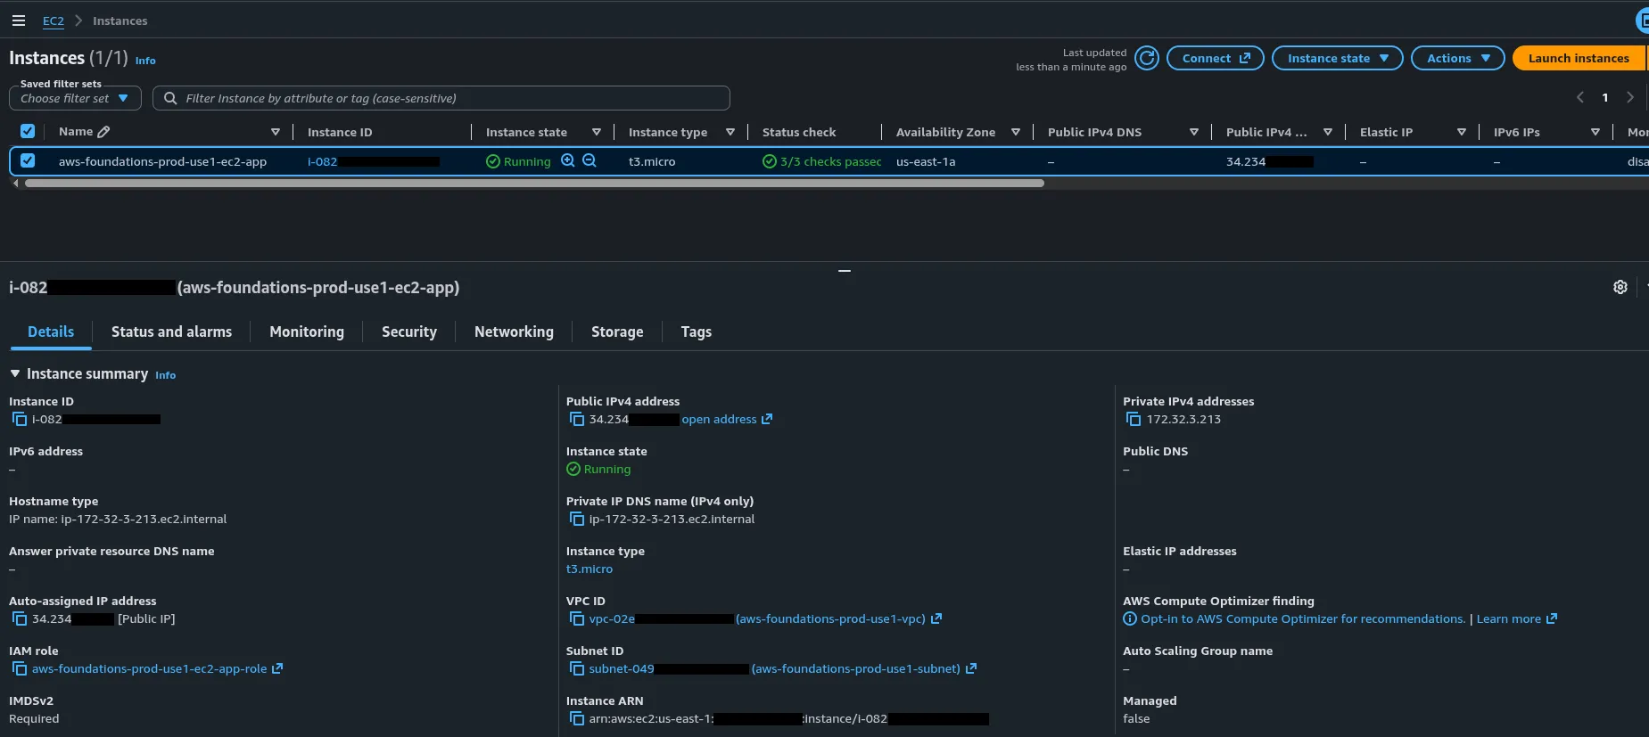Sort by Instance state column arrow
Image resolution: width=1649 pixels, height=737 pixels.
(x=597, y=132)
